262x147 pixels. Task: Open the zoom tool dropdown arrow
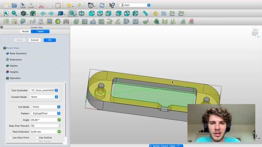76,15
